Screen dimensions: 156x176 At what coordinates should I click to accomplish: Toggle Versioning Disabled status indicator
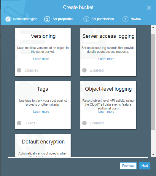point(19,70)
